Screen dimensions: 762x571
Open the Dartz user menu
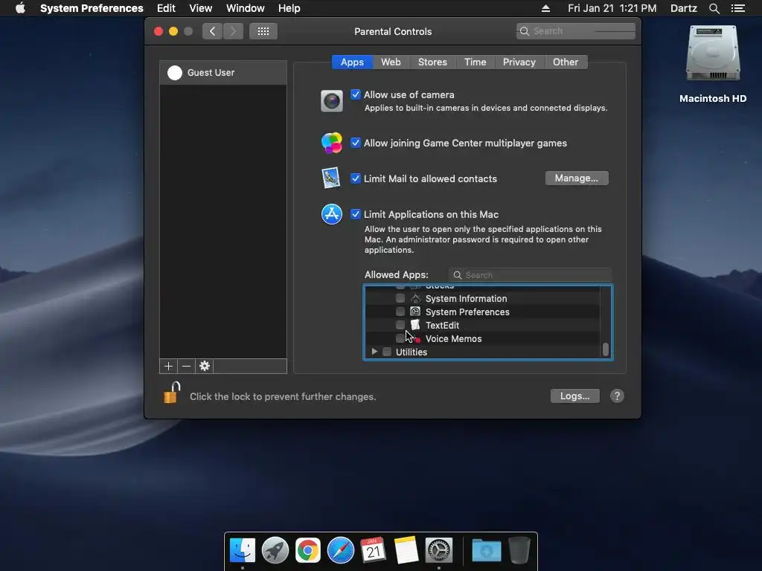pos(684,8)
